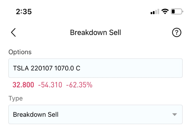Tap the 2:35 clock in status bar

point(24,11)
